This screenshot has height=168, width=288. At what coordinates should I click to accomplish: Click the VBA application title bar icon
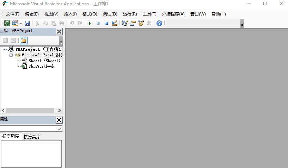5,4
